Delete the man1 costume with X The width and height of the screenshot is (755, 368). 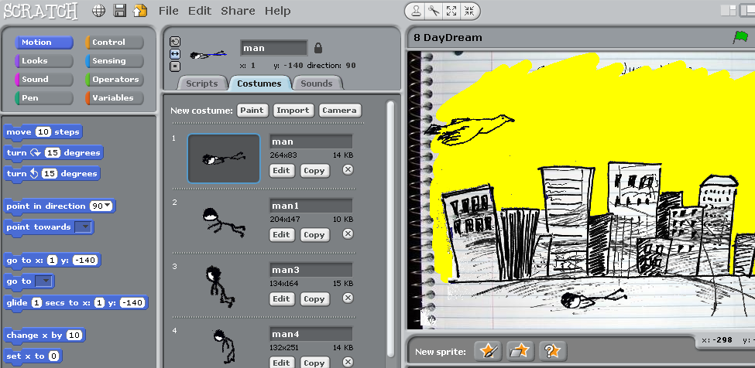tap(348, 234)
